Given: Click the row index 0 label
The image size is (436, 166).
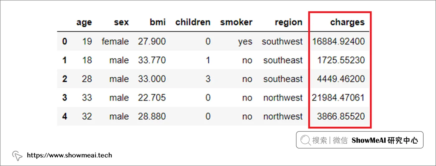Looking at the screenshot, I should coord(64,41).
